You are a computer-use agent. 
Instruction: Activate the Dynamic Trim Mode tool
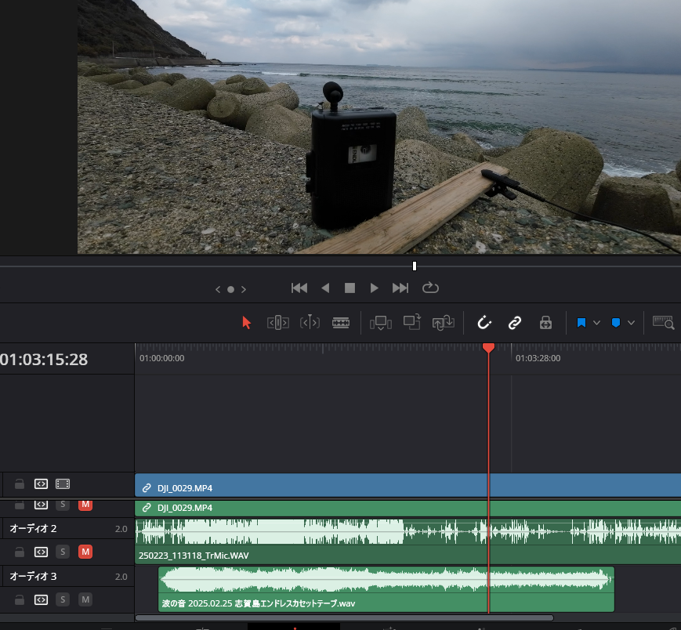pyautogui.click(x=310, y=323)
